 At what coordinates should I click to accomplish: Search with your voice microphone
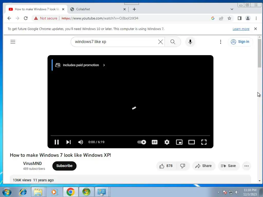click(190, 42)
